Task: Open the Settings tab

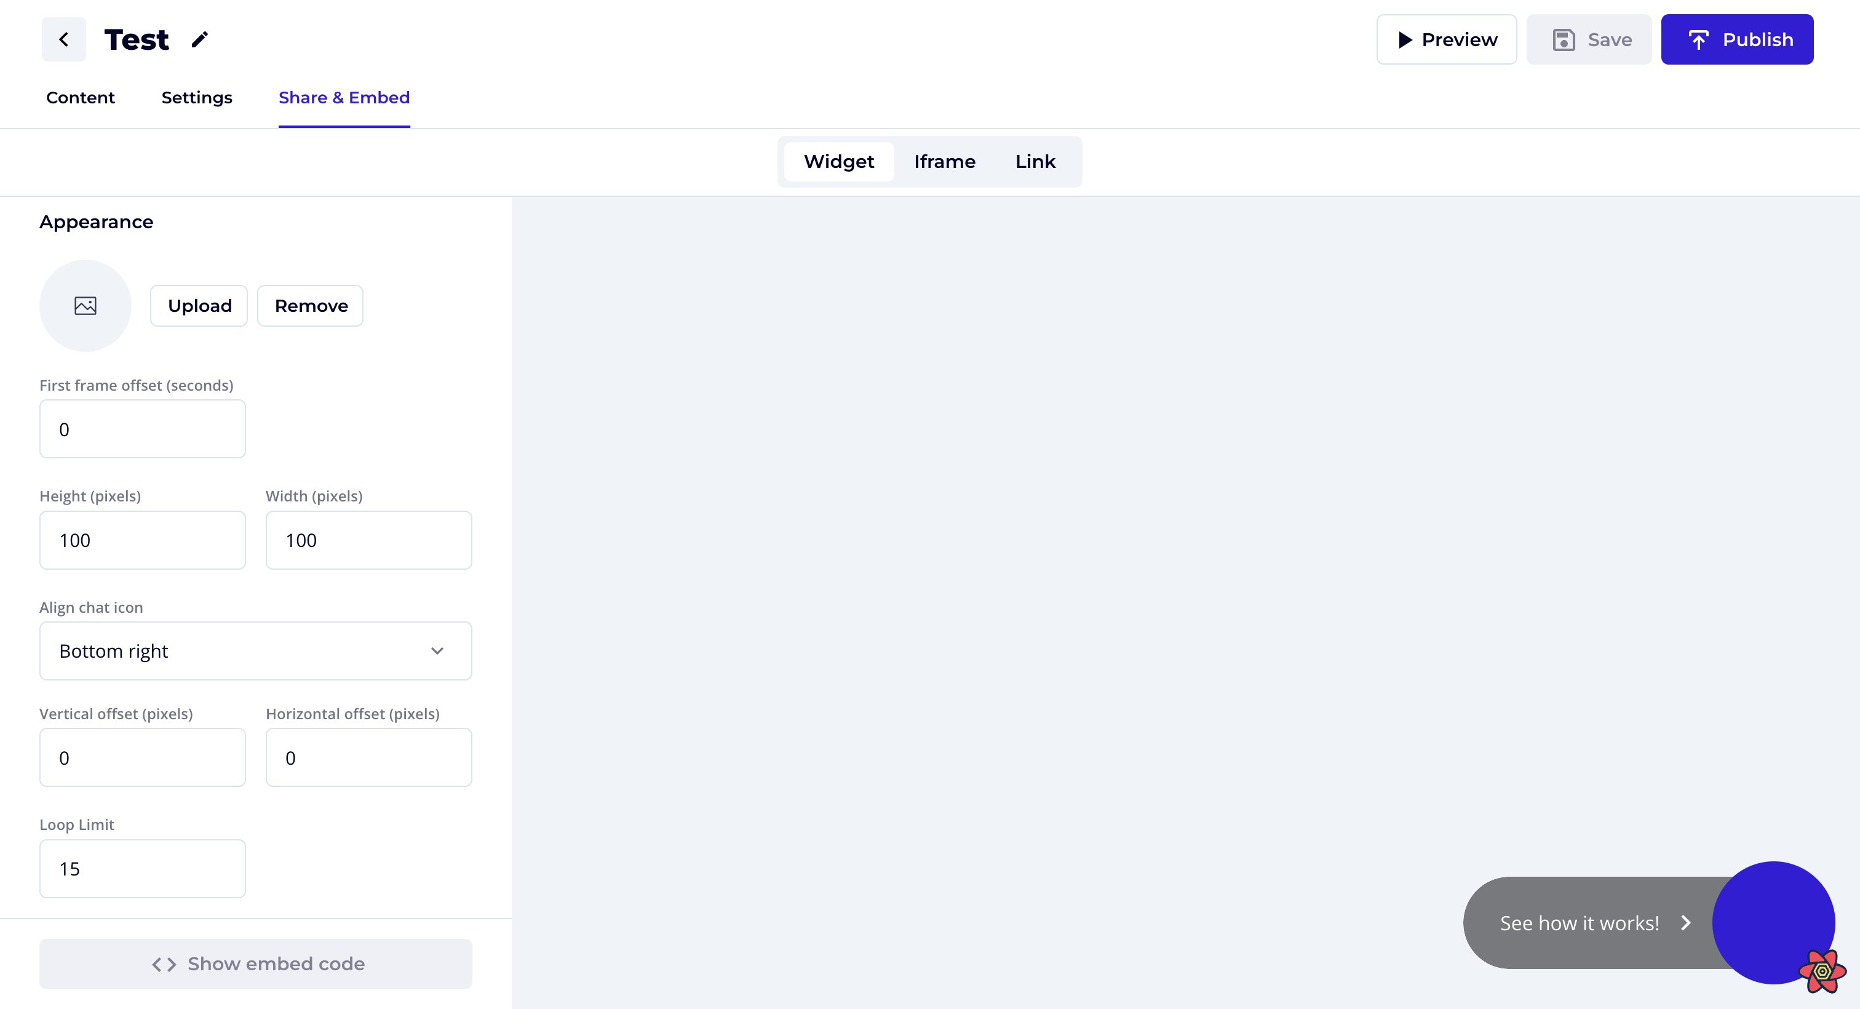Action: point(196,97)
